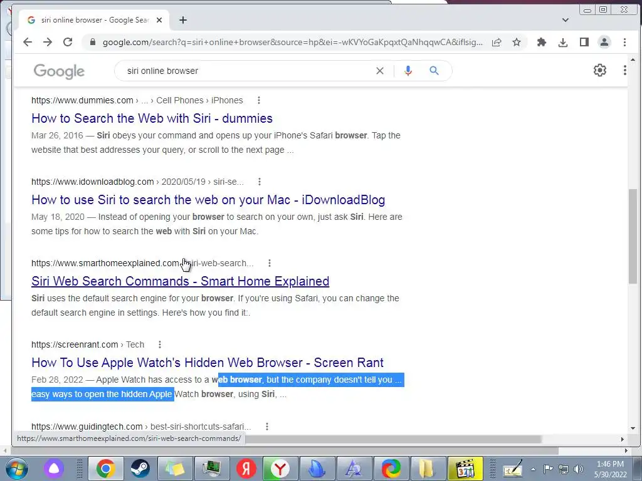Screen dimensions: 642x481
Task: Click the screenrant.com Tech breadcrumb
Action: point(88,344)
